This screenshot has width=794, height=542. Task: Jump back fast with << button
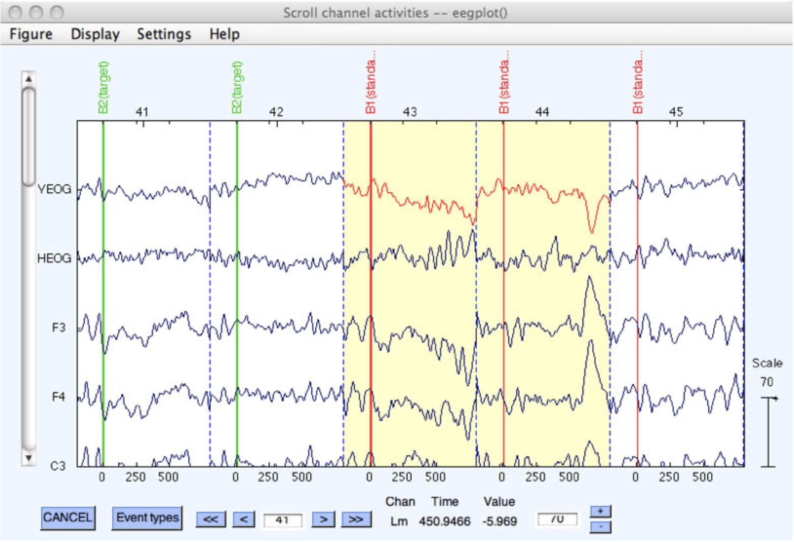[211, 520]
